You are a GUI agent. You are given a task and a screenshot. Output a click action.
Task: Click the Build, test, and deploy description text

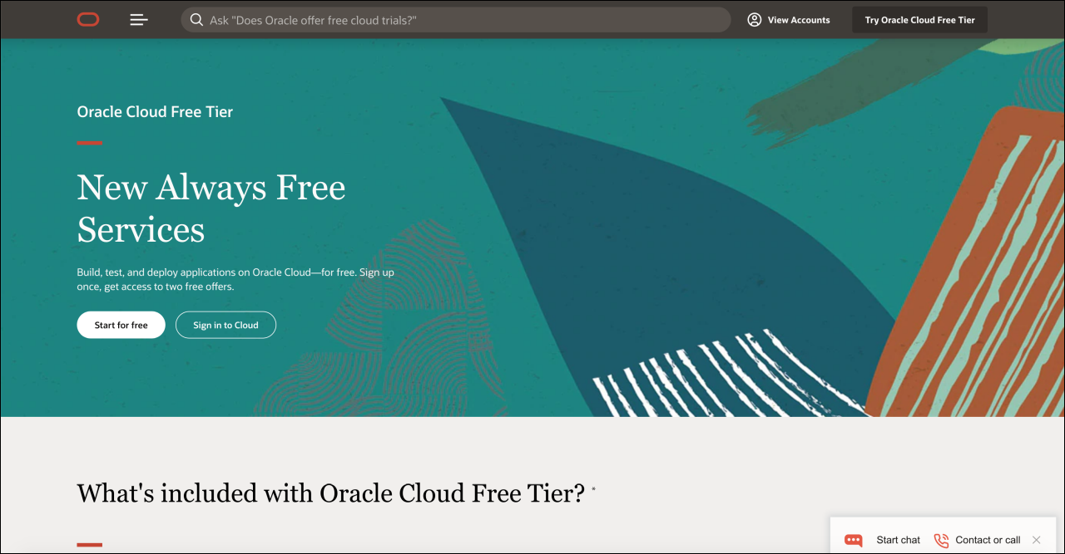(235, 279)
